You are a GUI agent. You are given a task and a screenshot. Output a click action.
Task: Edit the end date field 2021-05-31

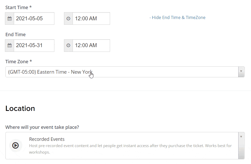(x=34, y=46)
